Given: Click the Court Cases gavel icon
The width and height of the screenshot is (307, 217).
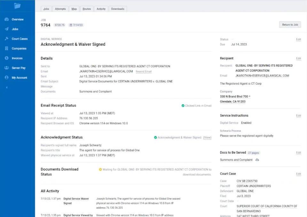Looking at the screenshot, I should (6, 39).
